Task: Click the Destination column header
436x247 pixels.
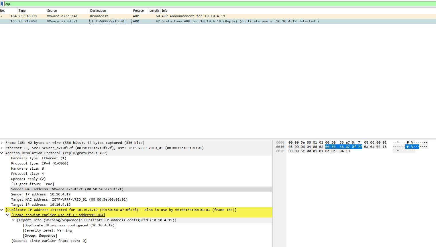Action: click(x=98, y=11)
